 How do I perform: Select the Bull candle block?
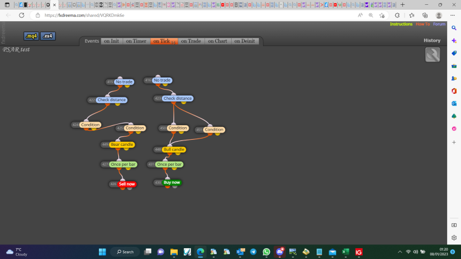tap(173, 149)
